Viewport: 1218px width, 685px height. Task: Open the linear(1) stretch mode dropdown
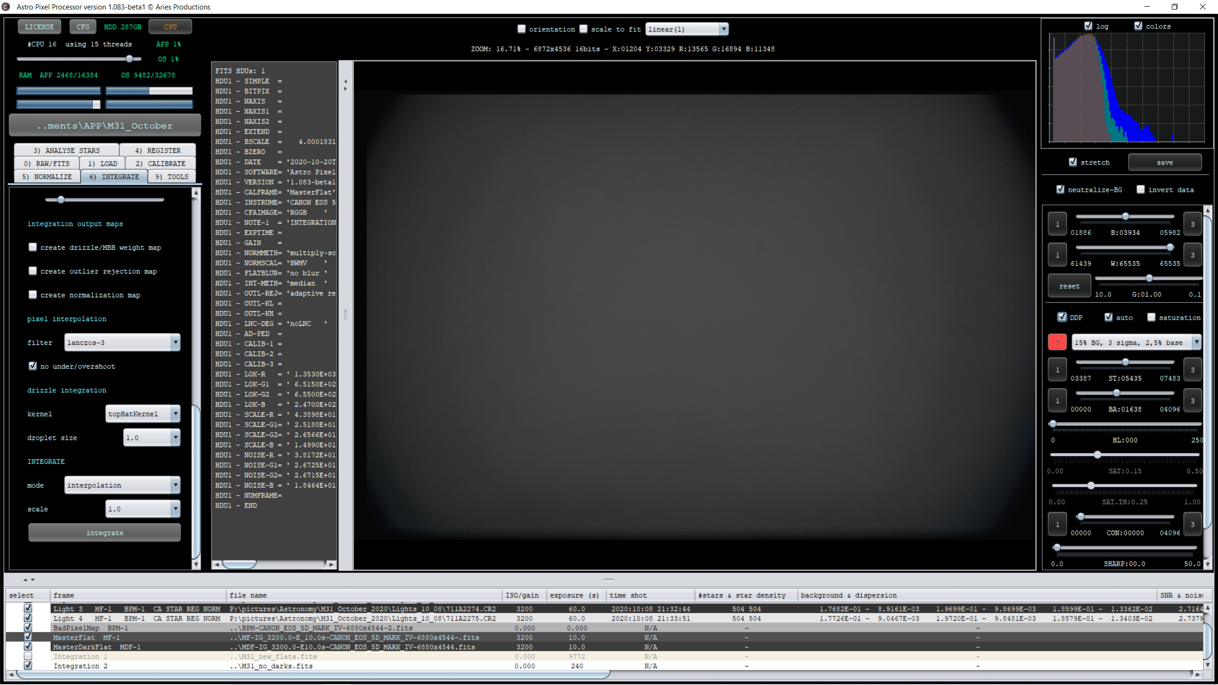[723, 29]
